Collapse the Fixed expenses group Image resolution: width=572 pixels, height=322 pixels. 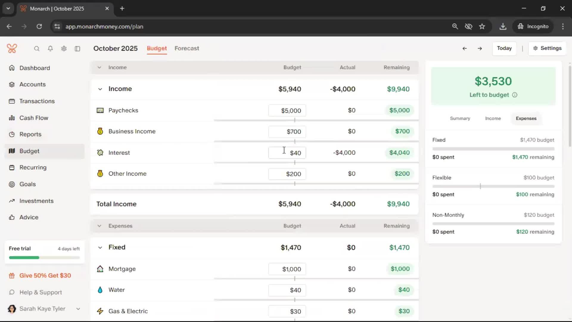click(100, 247)
